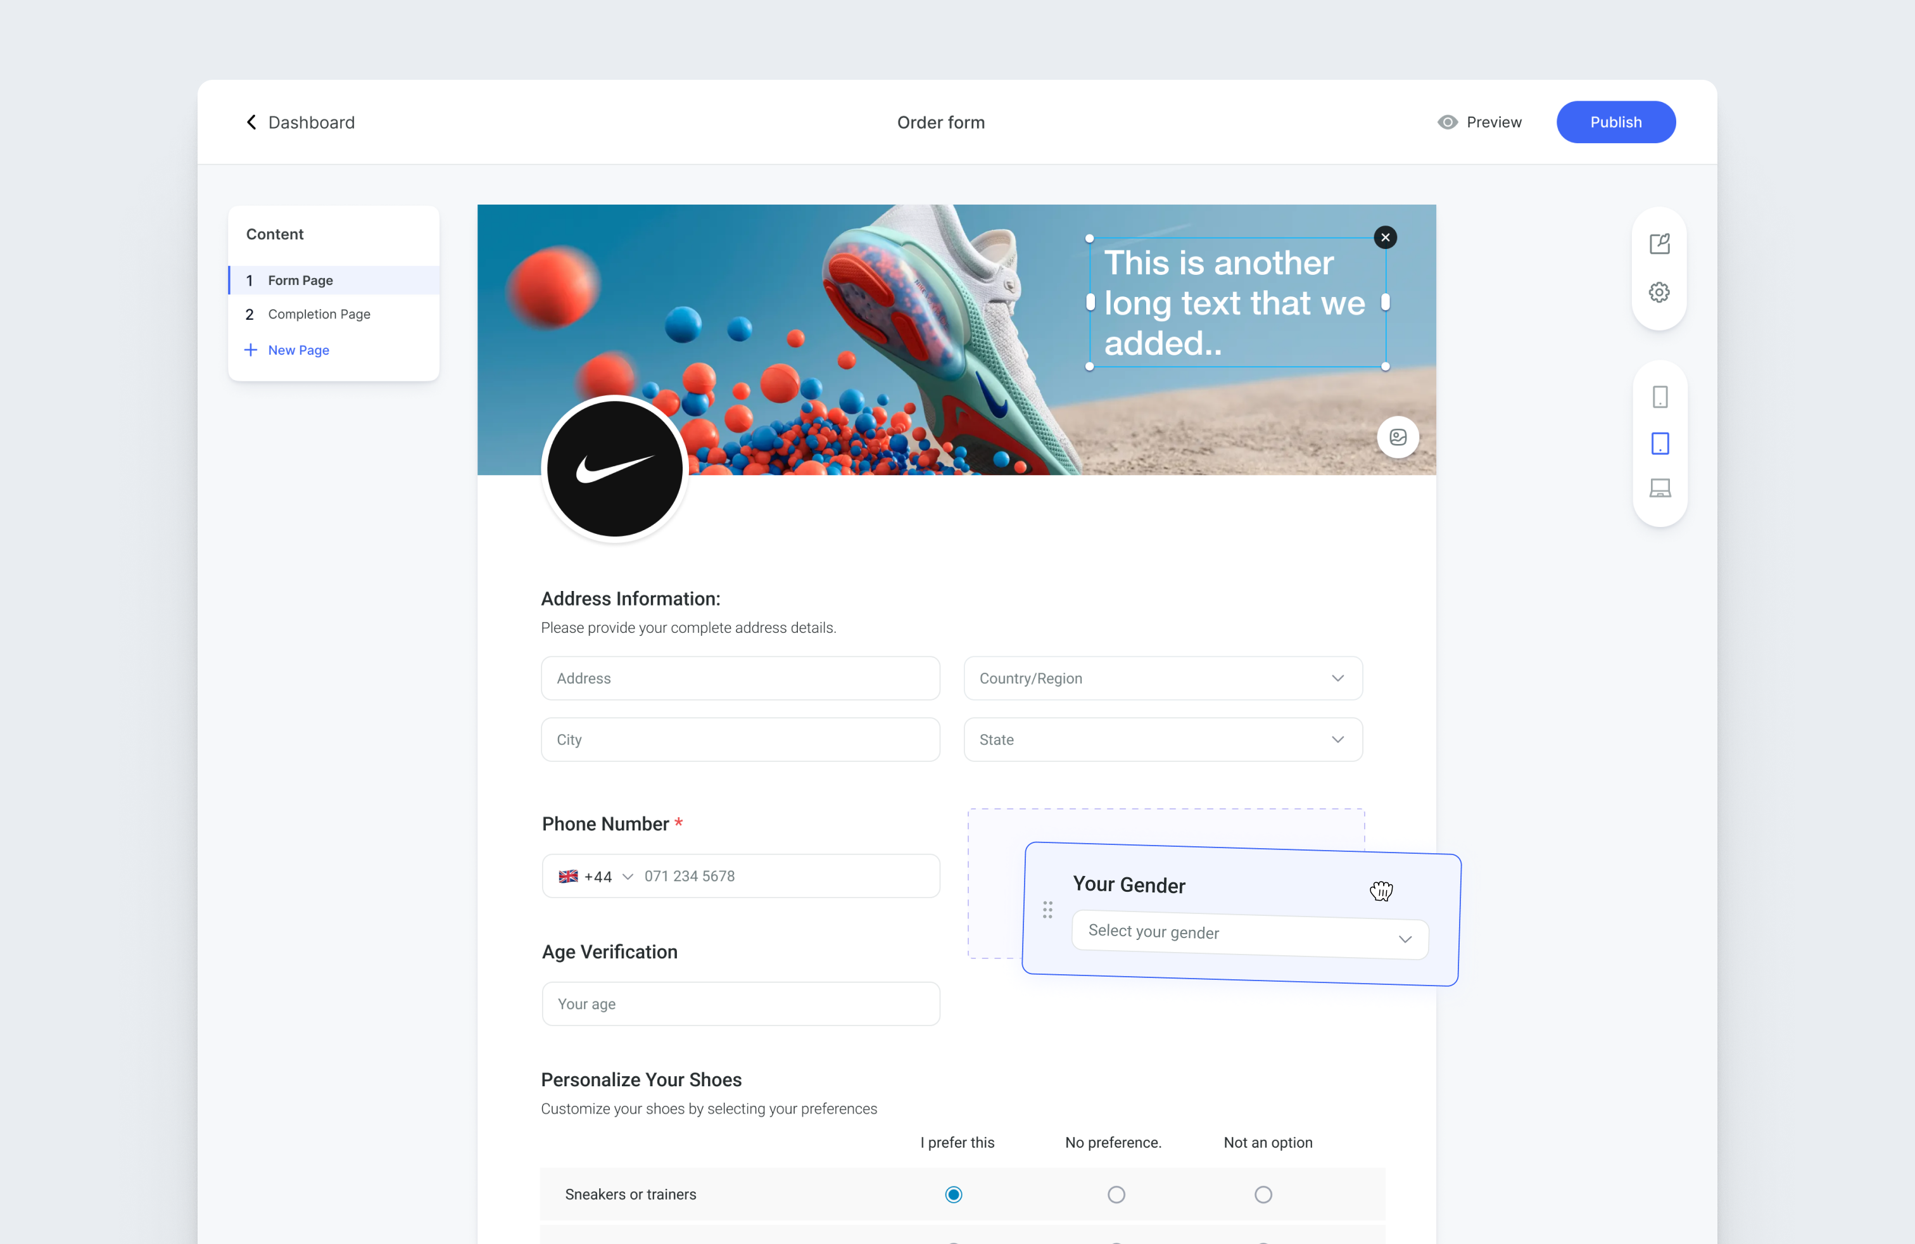This screenshot has height=1244, width=1915.
Task: Select 'No preference' for Sneakers or trainers
Action: (x=1116, y=1194)
